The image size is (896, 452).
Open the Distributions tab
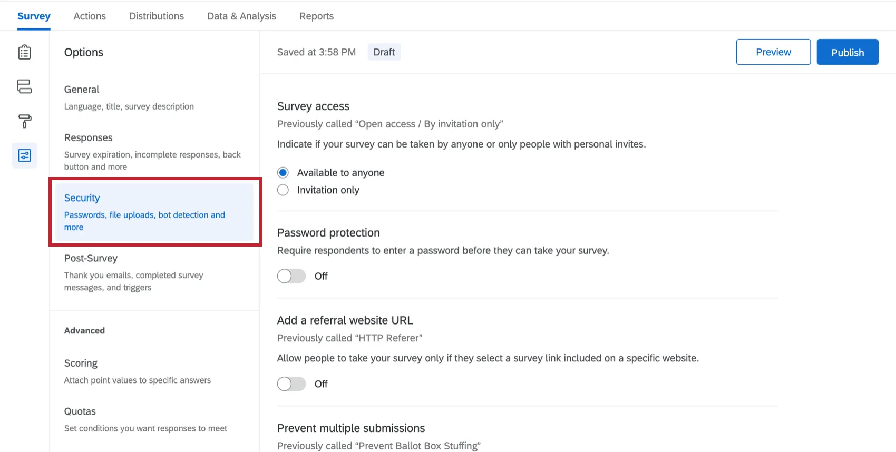tap(157, 16)
